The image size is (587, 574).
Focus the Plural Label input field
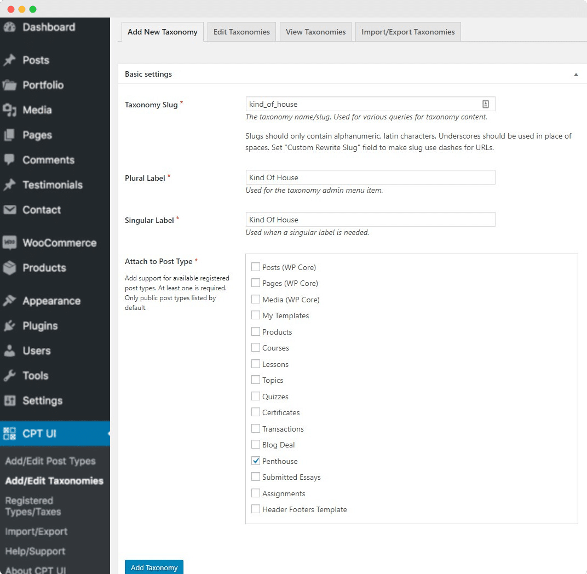(370, 177)
